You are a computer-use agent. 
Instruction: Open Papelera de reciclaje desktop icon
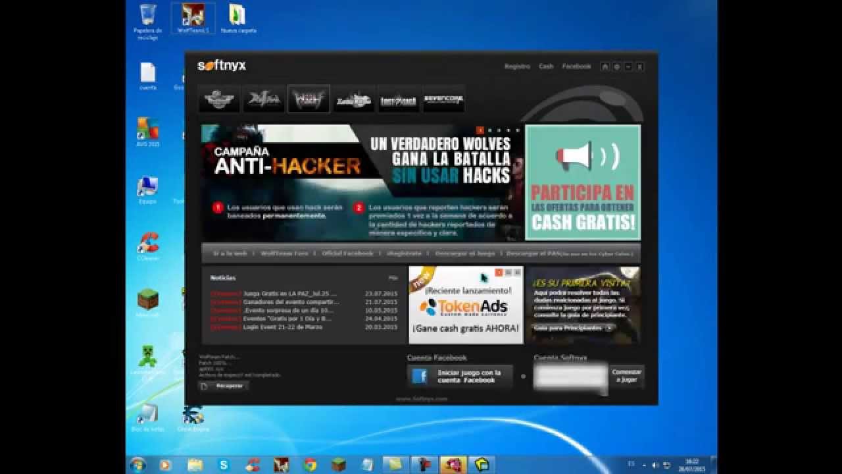coord(148,21)
